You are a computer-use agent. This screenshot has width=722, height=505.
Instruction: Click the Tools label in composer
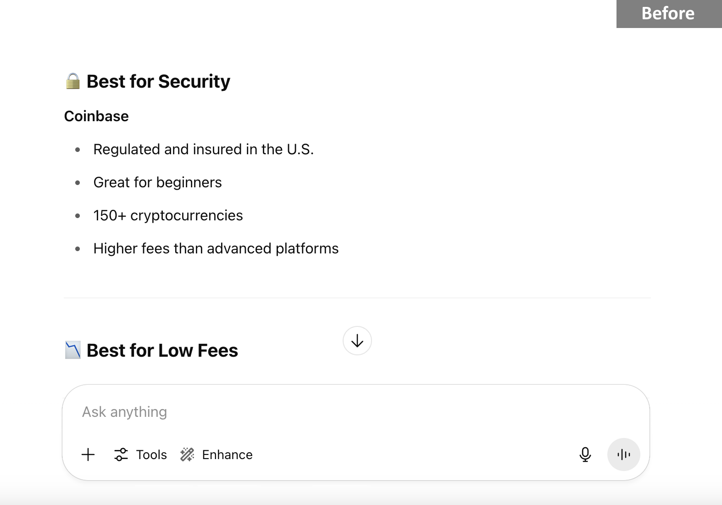(x=151, y=454)
